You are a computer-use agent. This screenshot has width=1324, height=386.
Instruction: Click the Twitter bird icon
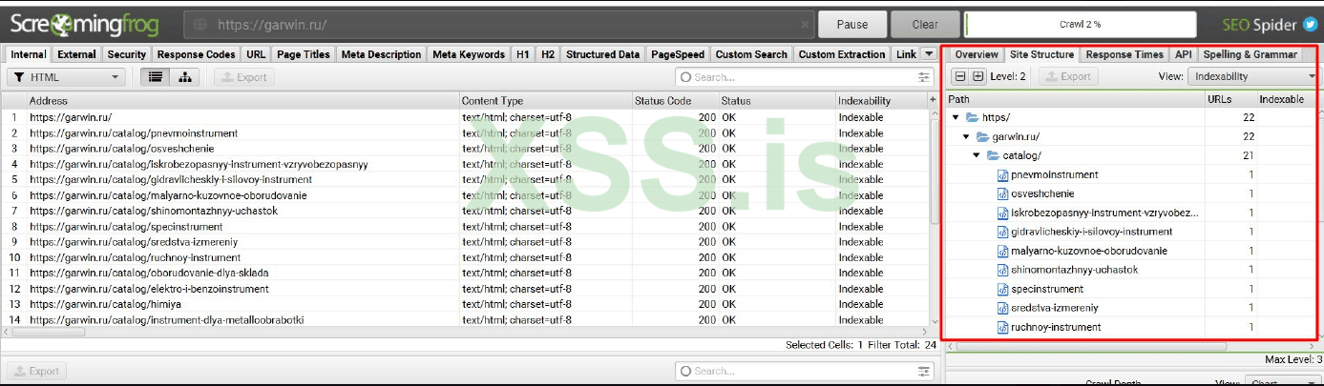pyautogui.click(x=1310, y=24)
